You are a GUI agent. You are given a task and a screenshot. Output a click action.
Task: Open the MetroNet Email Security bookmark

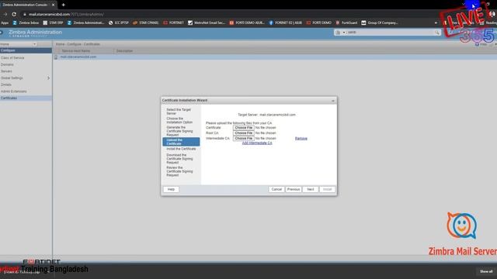(207, 22)
